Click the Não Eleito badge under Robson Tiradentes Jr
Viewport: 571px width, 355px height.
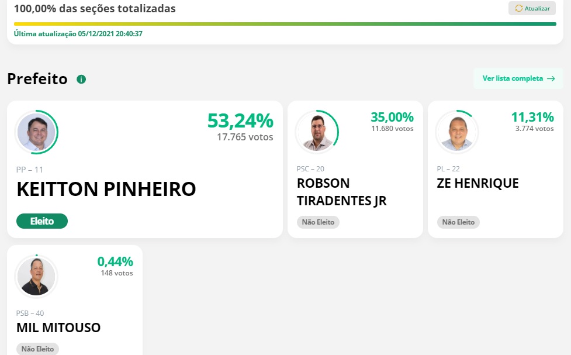click(318, 222)
